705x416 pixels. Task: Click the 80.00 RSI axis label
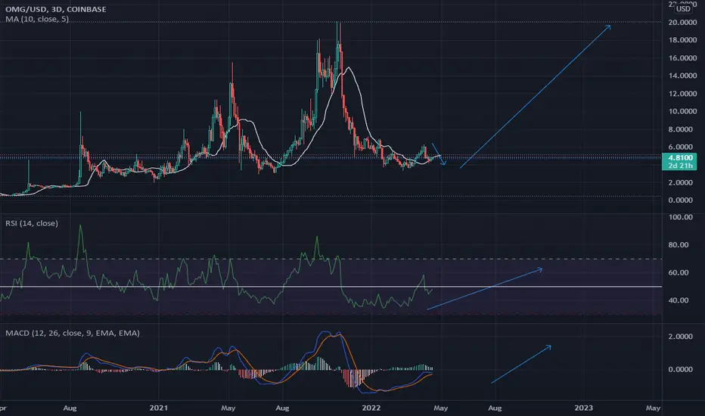(x=679, y=244)
